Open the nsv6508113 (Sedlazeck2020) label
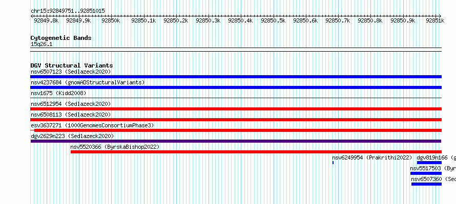 [x=71, y=115]
